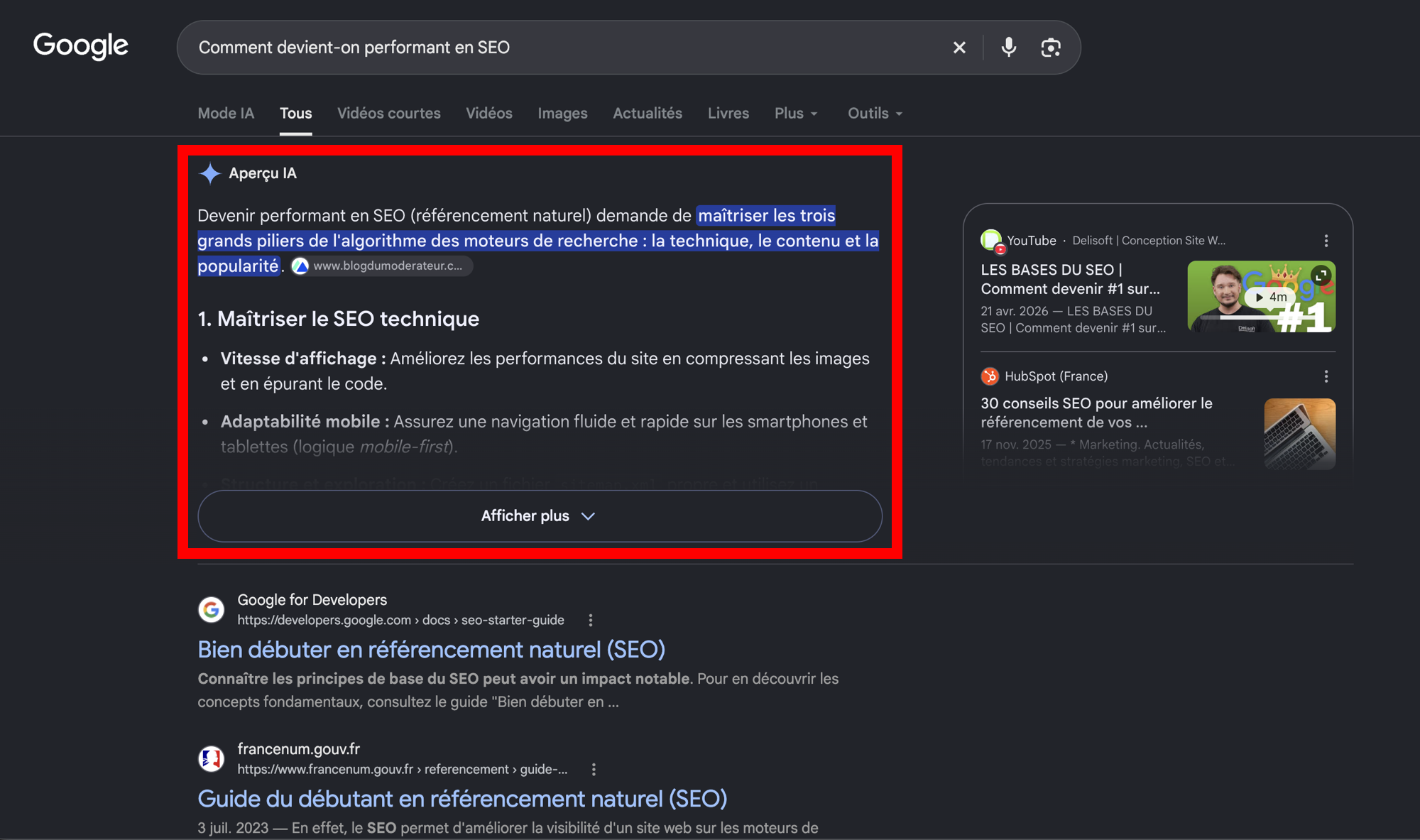
Task: Click the Aperçu IA sparkle icon
Action: [210, 173]
